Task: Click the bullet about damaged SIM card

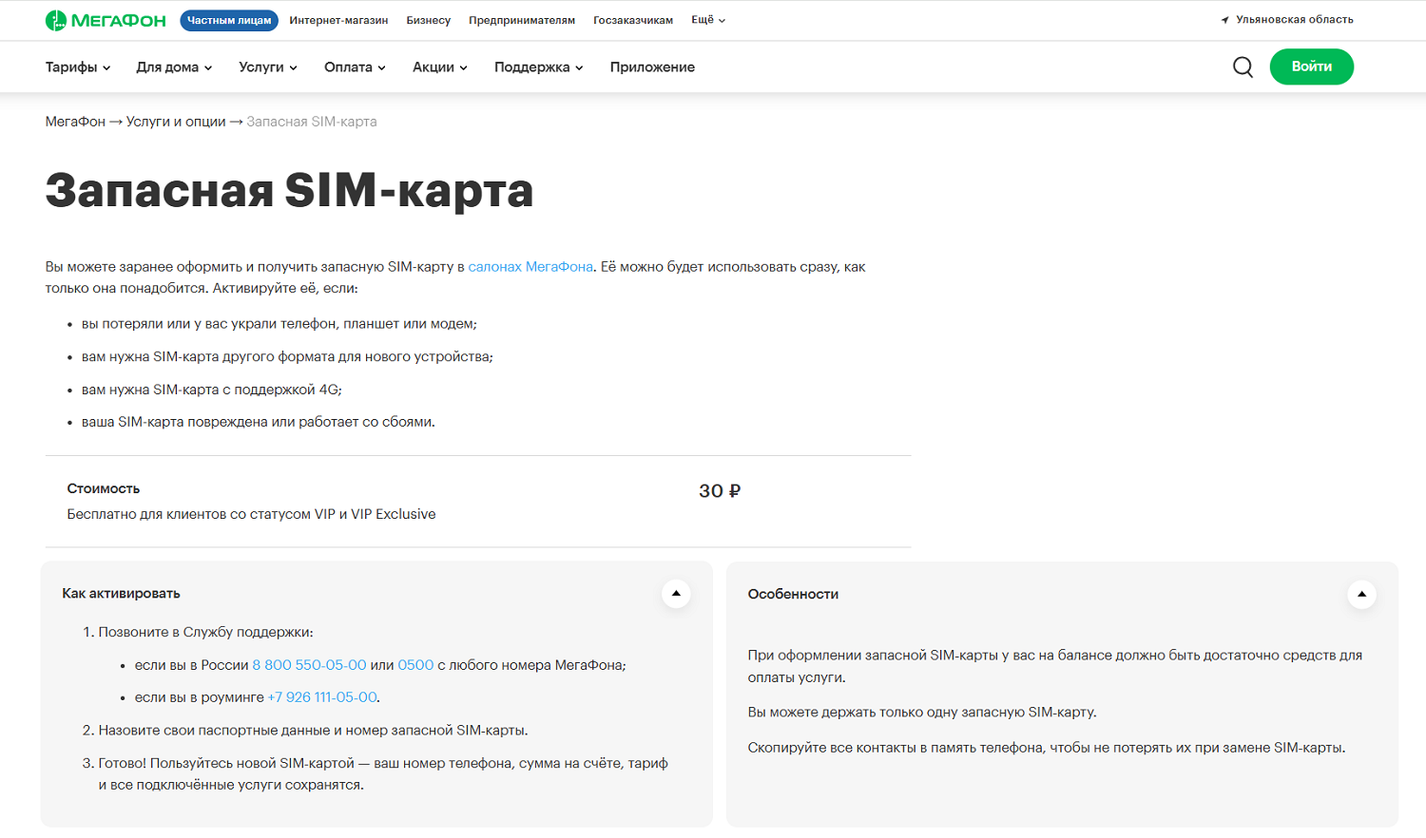Action: pos(259,422)
